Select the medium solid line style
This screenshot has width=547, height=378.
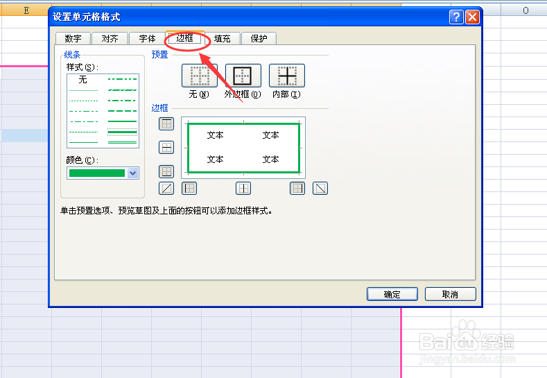[122, 121]
